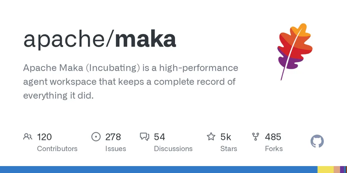Click the Issues circle-dot icon
Image resolution: width=347 pixels, height=173 pixels.
click(x=96, y=136)
